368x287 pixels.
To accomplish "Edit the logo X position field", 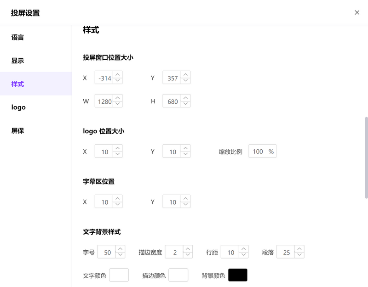I will [x=104, y=151].
